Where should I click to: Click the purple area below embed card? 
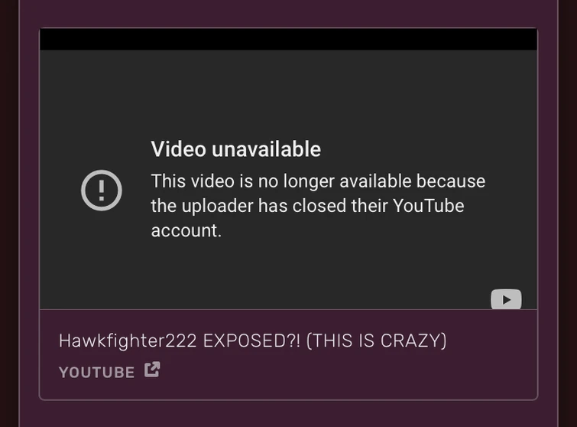tap(289, 414)
